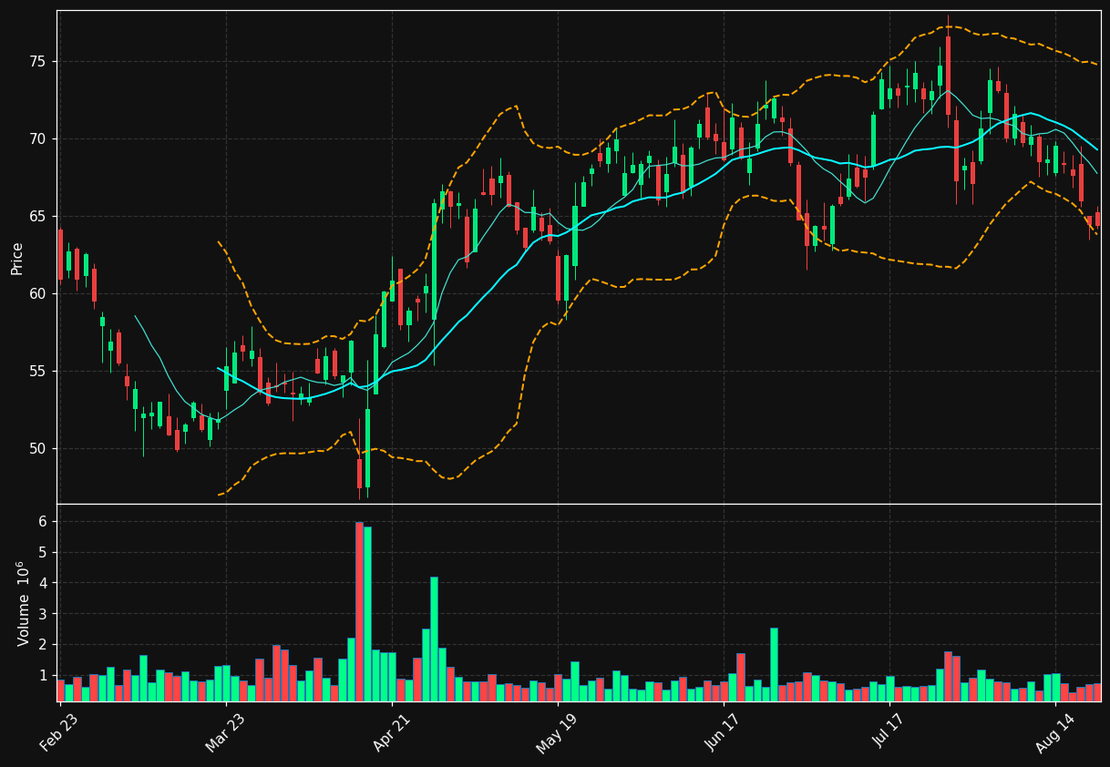Screen dimensions: 1110x767
Task: Click the May 19 date label
Action: click(x=556, y=732)
